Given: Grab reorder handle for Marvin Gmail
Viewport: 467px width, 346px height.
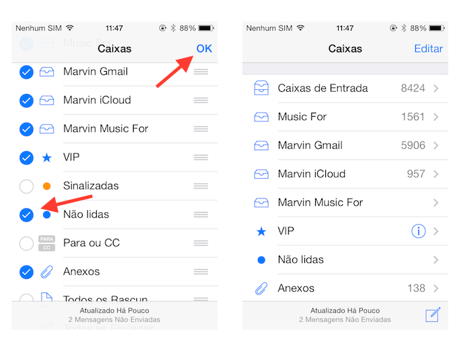Looking at the screenshot, I should click(x=201, y=72).
